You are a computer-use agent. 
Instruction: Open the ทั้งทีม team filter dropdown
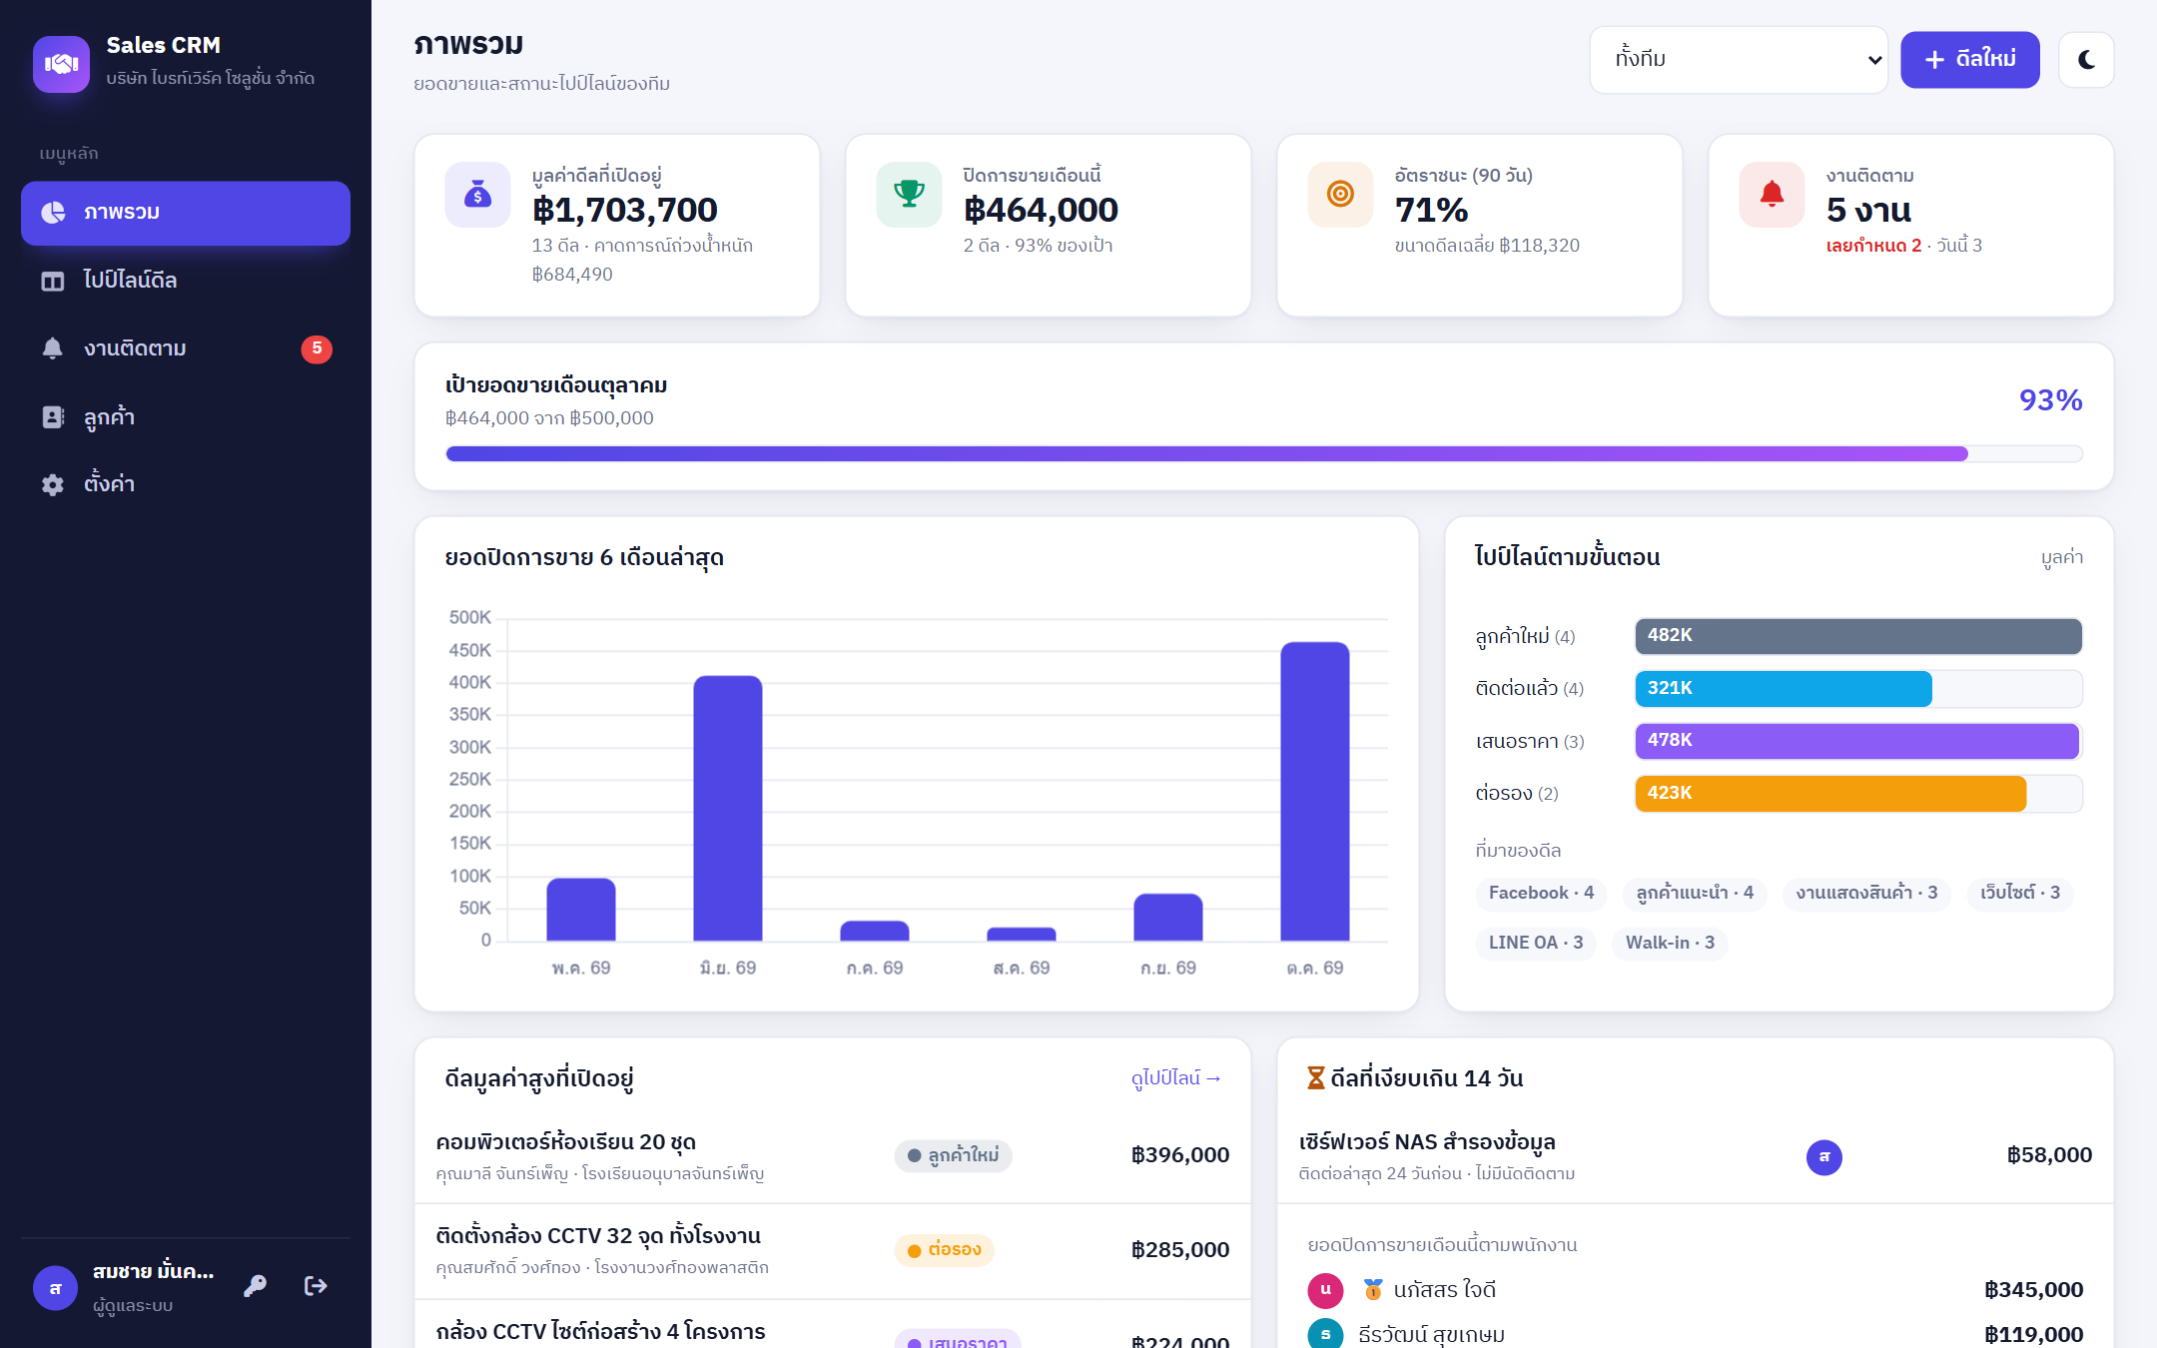tap(1739, 60)
